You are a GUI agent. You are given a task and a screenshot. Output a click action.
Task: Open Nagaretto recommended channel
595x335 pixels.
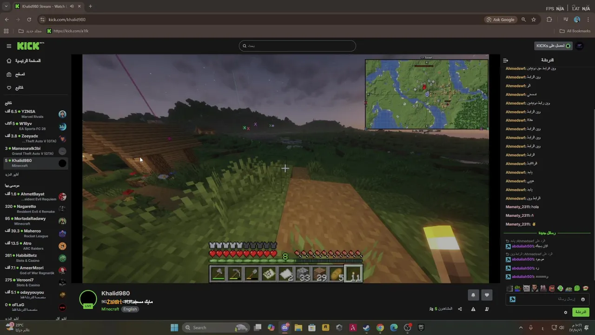click(35, 208)
